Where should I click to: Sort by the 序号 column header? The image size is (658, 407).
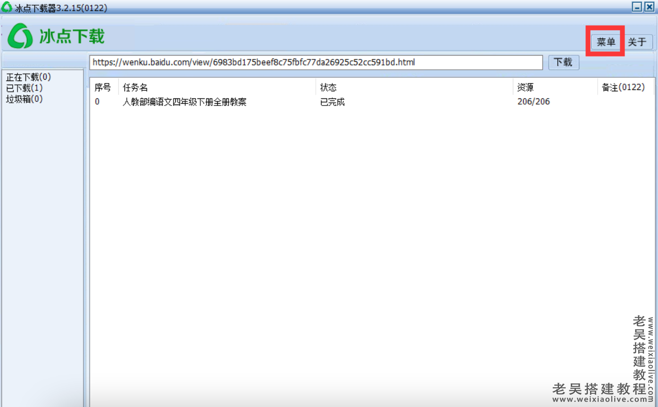pos(103,88)
